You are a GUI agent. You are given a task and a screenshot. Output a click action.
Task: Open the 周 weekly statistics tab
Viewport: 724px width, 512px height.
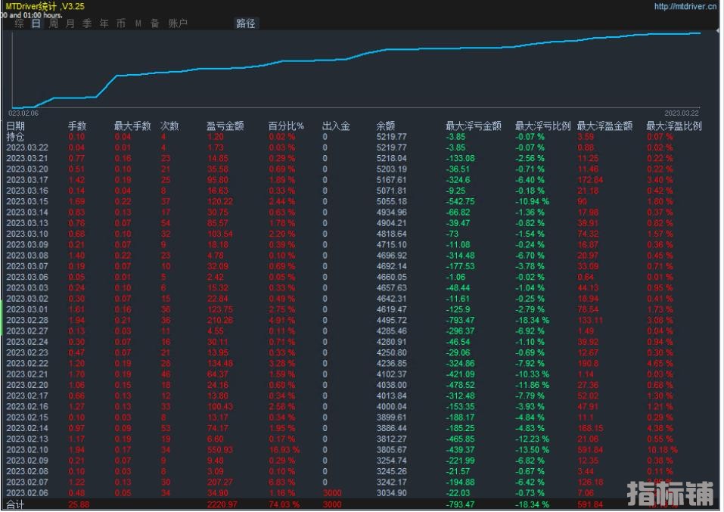pos(54,23)
